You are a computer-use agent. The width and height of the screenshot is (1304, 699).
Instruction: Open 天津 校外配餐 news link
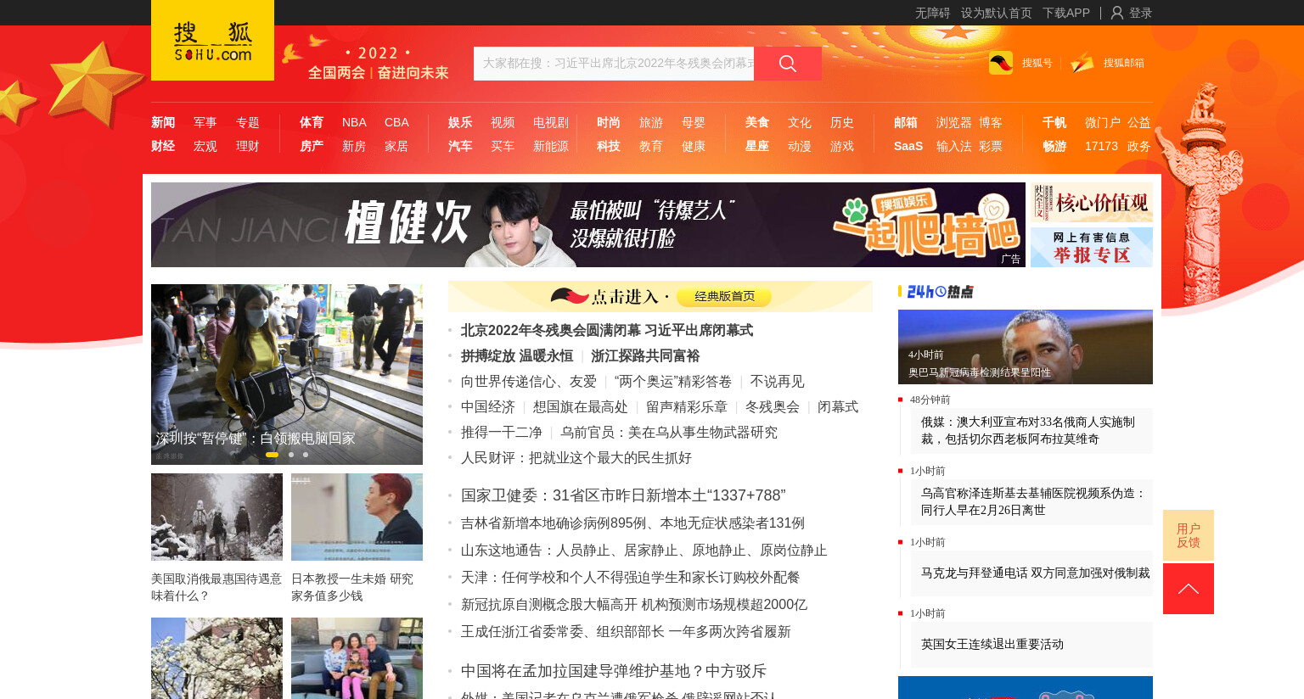click(x=630, y=578)
